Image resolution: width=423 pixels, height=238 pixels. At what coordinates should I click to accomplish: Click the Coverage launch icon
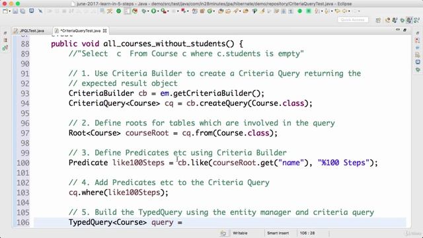tap(163, 11)
